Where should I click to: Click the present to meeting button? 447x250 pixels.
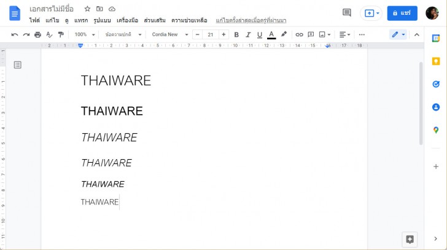tap(371, 13)
